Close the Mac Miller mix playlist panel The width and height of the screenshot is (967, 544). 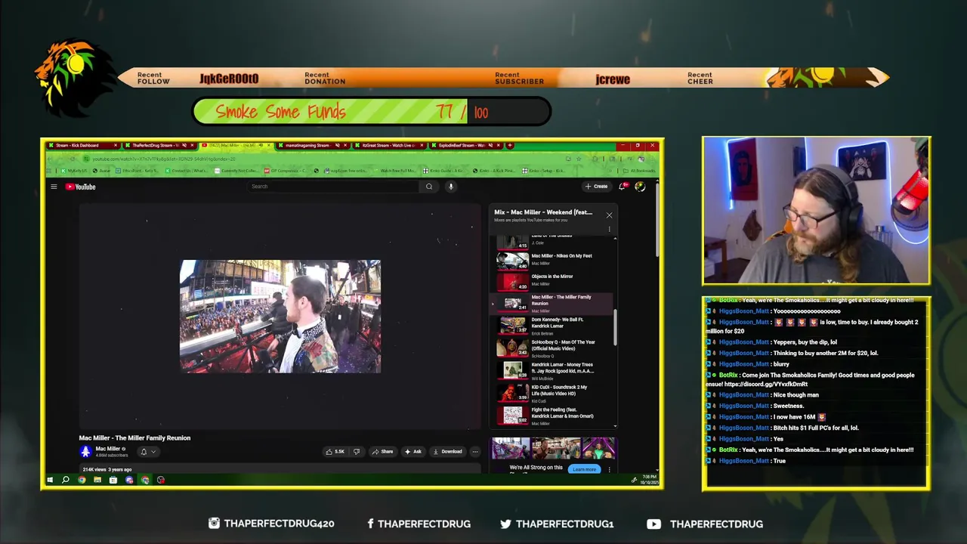pyautogui.click(x=609, y=215)
